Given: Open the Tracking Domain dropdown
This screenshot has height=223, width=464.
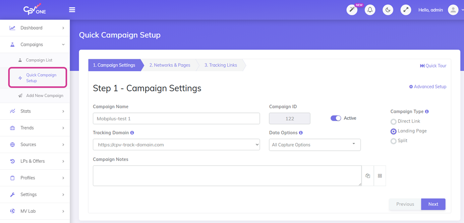Looking at the screenshot, I should coord(176,144).
